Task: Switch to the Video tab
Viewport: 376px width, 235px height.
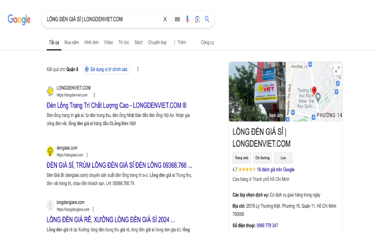Action: pos(109,42)
